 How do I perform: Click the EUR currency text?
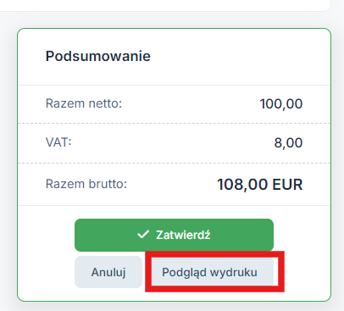tap(287, 185)
